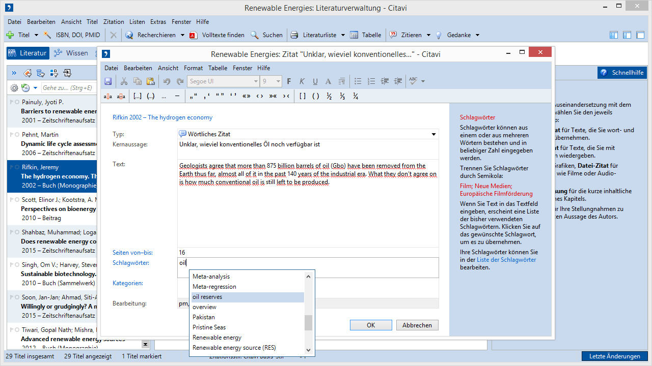The height and width of the screenshot is (366, 652).
Task: Click the Kernaussage text field
Action: pos(308,149)
